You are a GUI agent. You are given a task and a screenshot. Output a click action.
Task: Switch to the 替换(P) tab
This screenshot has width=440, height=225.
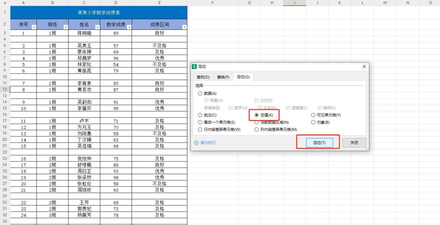click(x=223, y=77)
